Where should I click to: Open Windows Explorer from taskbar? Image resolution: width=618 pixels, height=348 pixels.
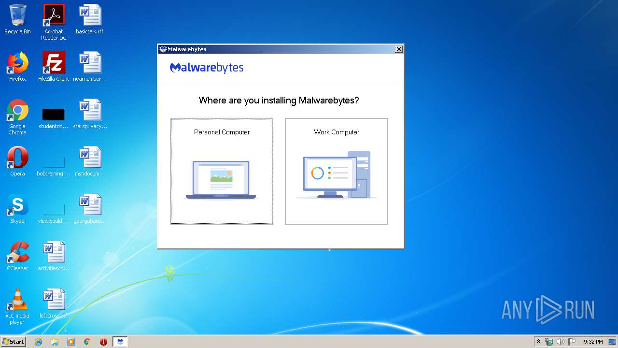coord(55,342)
